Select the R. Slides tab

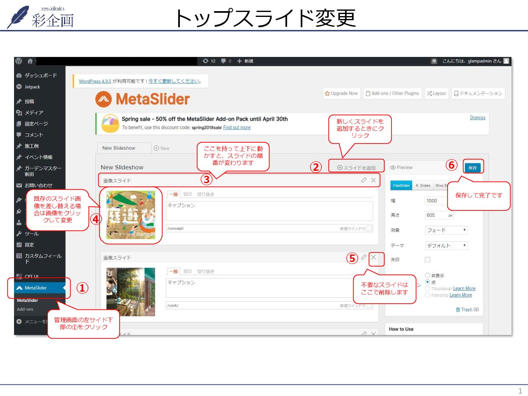click(423, 186)
